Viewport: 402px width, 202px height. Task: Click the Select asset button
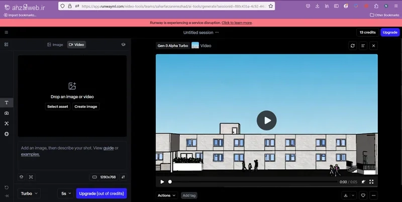click(58, 107)
